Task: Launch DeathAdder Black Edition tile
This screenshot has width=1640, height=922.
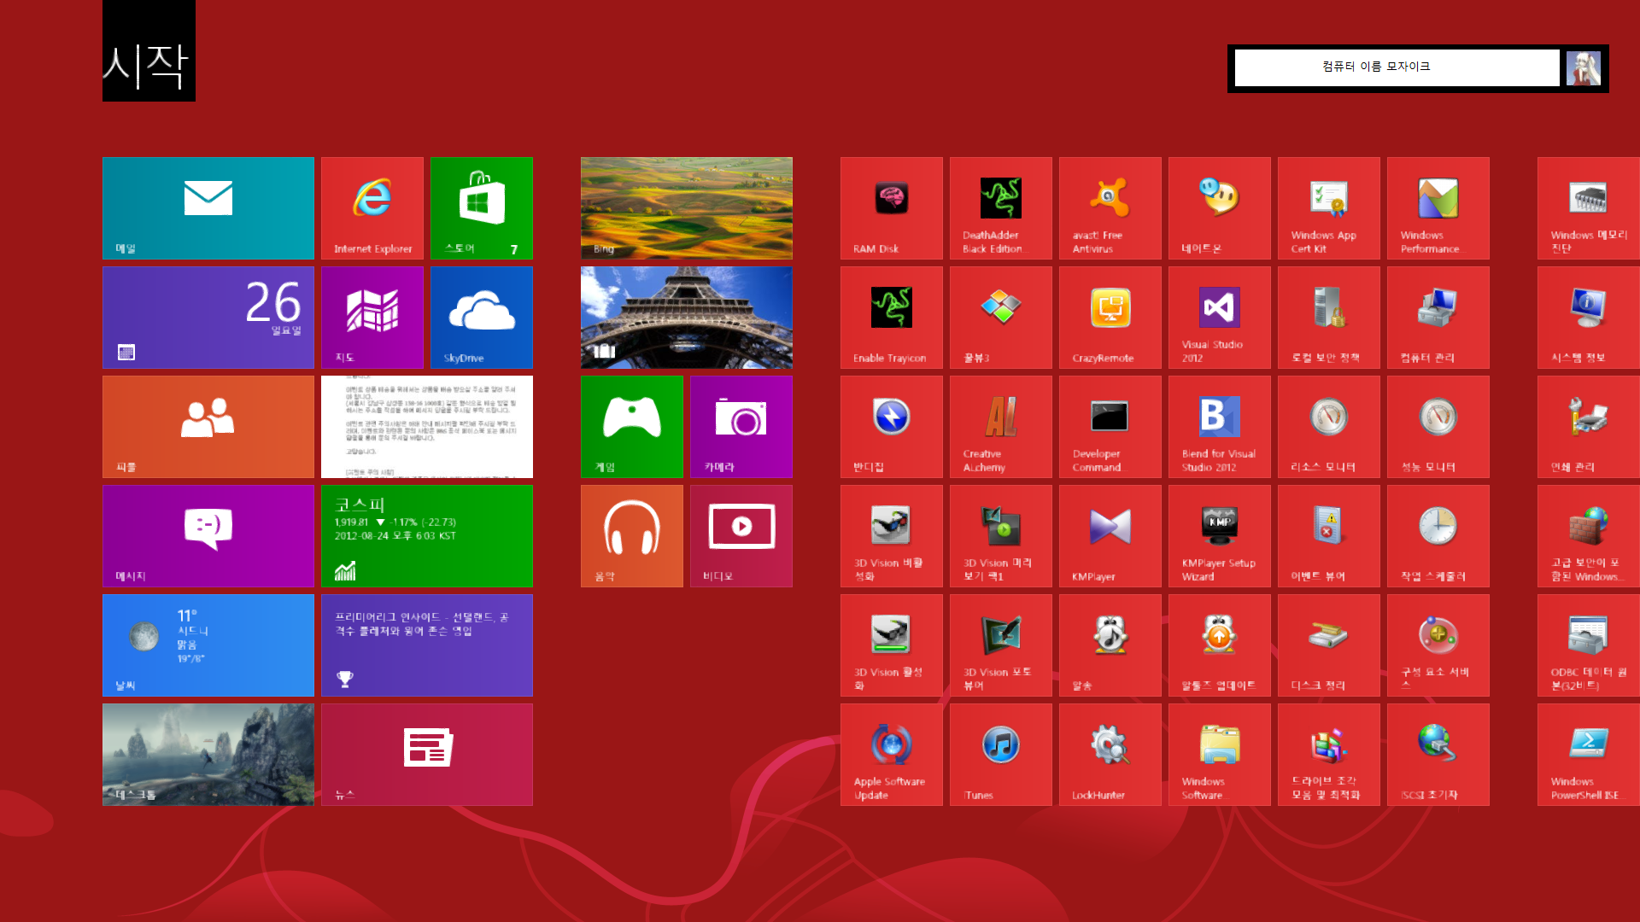Action: (1001, 208)
